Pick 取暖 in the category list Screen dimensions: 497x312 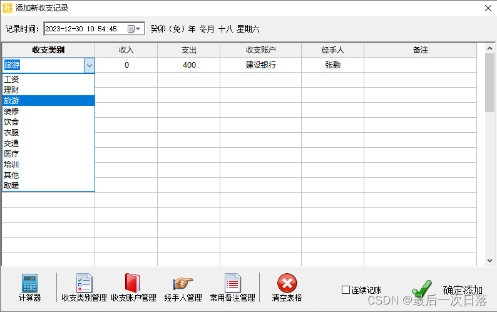click(48, 185)
